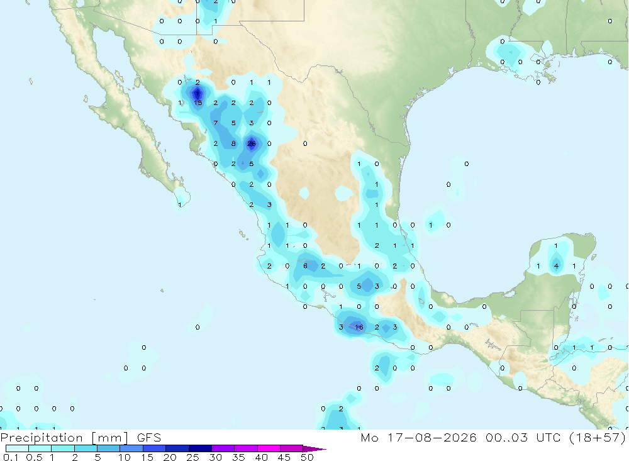Click the word 'Precipitation' in the title

[42, 438]
